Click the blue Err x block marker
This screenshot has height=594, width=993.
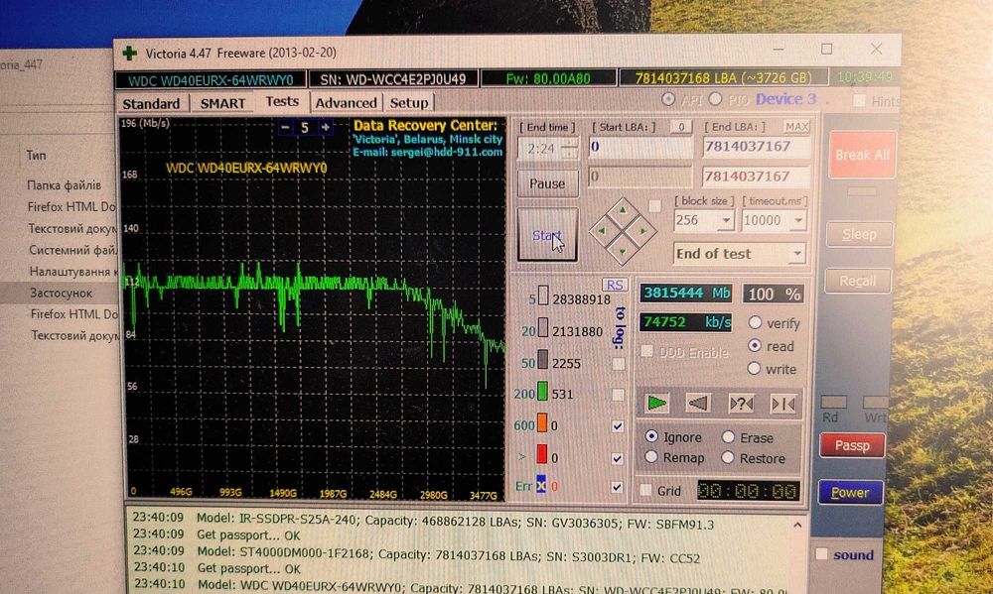click(541, 484)
